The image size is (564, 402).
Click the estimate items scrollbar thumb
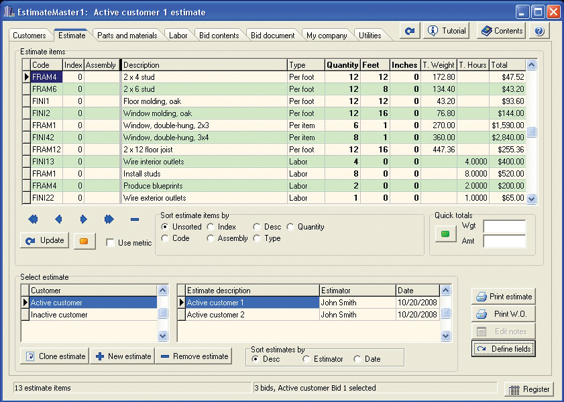[532, 132]
